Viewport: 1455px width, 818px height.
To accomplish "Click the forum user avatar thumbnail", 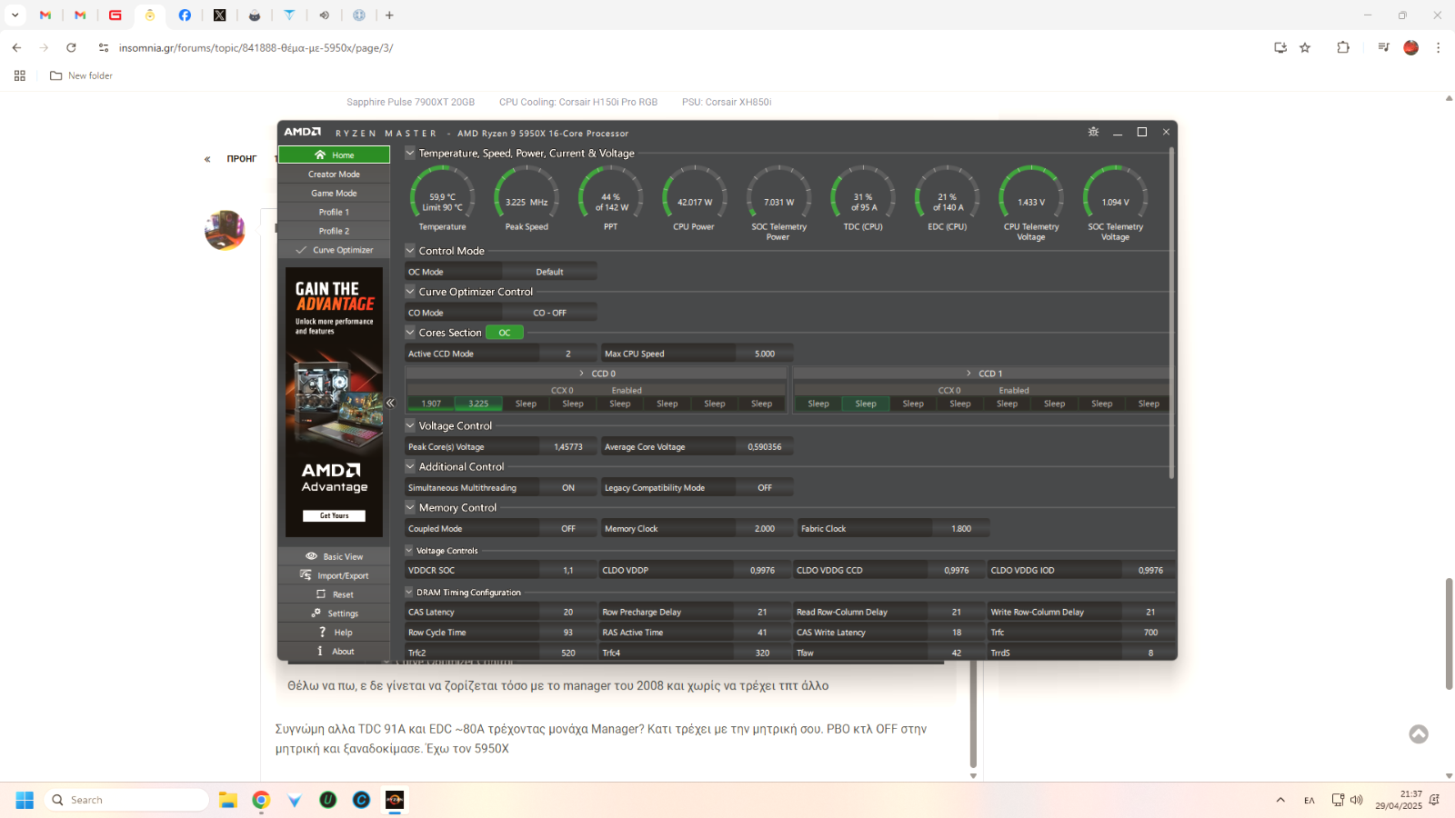I will pyautogui.click(x=225, y=230).
